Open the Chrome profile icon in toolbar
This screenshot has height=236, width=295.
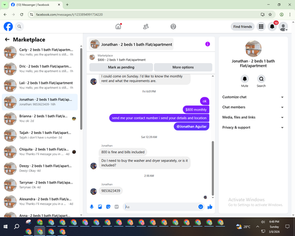pos(281,15)
